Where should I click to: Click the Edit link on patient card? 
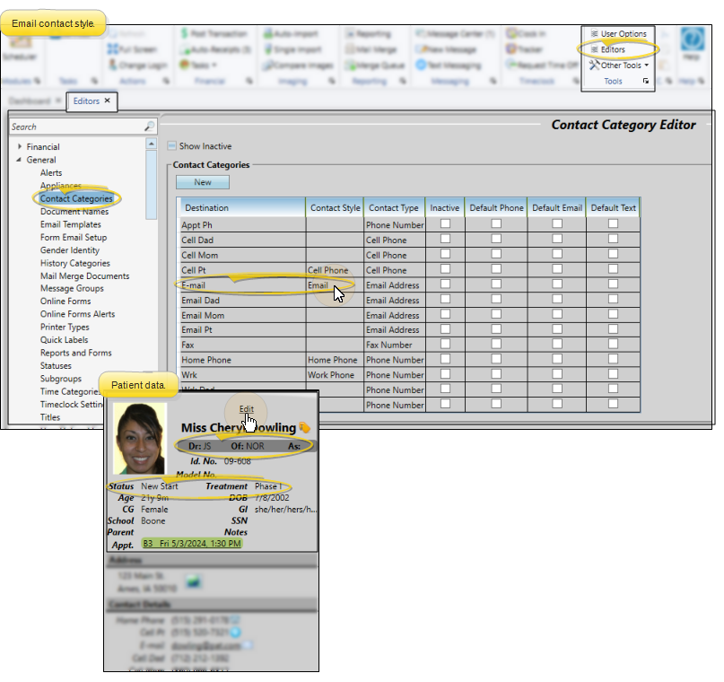tap(246, 409)
